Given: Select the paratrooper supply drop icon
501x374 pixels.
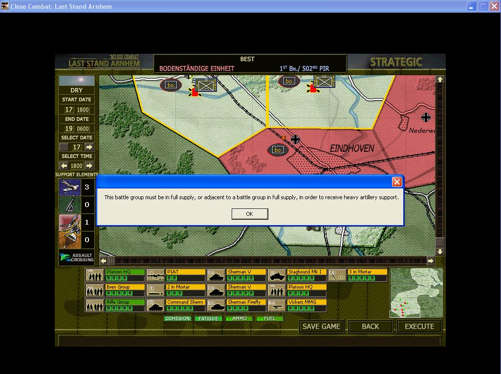Looking at the screenshot, I should click(70, 240).
